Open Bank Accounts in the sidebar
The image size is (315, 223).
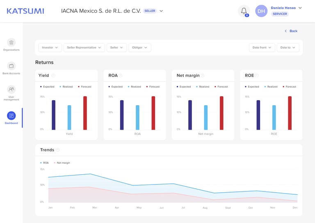[11, 68]
